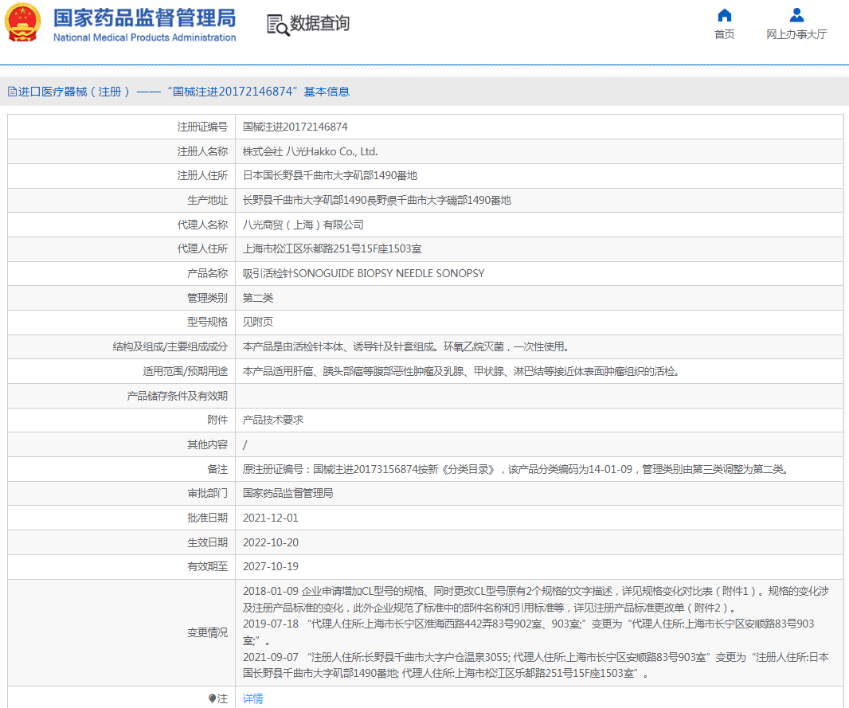Select the 结构及组成 description text

click(407, 346)
